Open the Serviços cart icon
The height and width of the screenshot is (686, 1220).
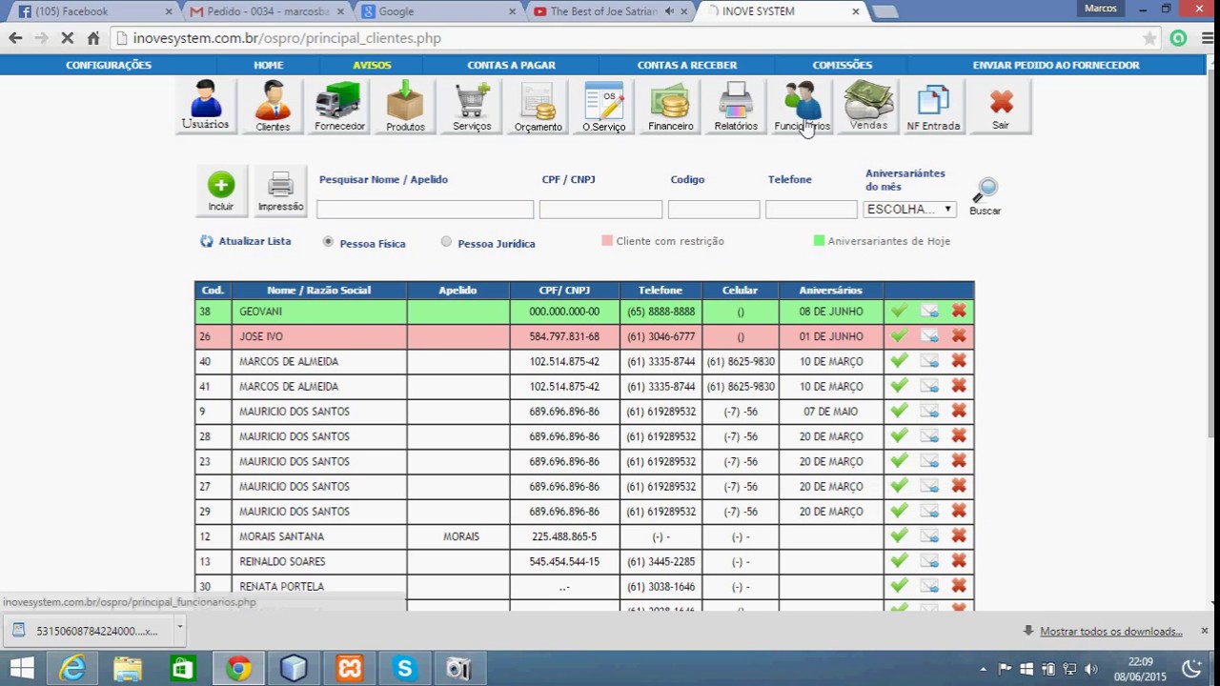tap(472, 106)
